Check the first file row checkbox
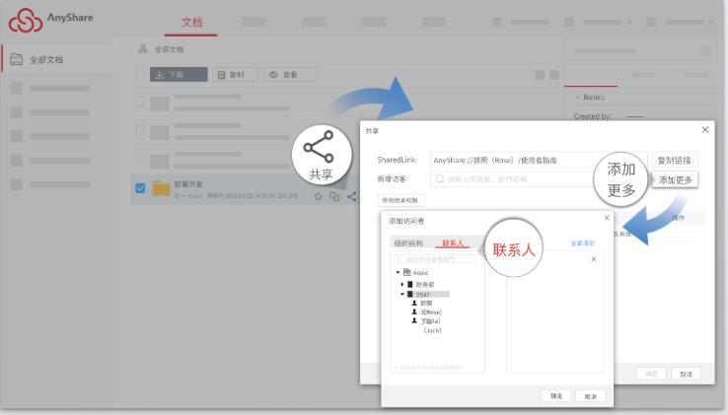728x415 pixels. (x=140, y=102)
